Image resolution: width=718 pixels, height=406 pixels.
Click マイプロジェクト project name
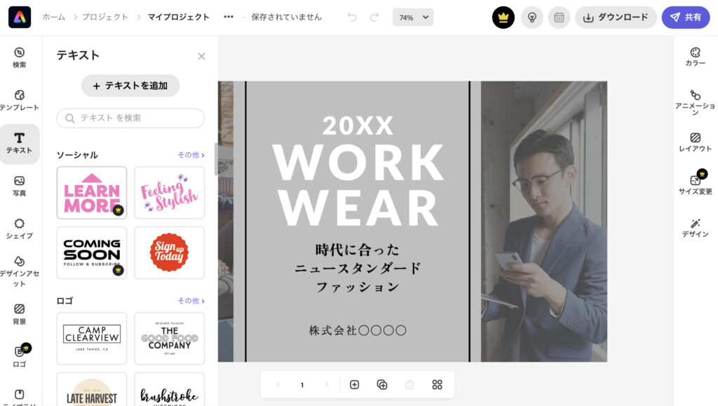[179, 17]
